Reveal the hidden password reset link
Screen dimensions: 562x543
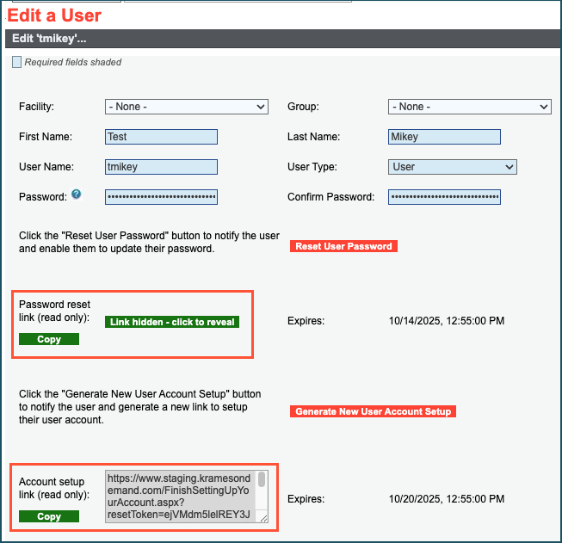(x=172, y=322)
